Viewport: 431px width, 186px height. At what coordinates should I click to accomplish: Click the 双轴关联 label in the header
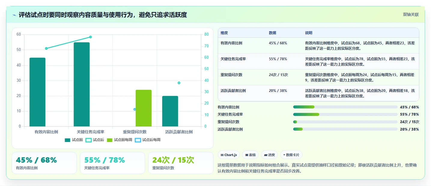click(411, 15)
